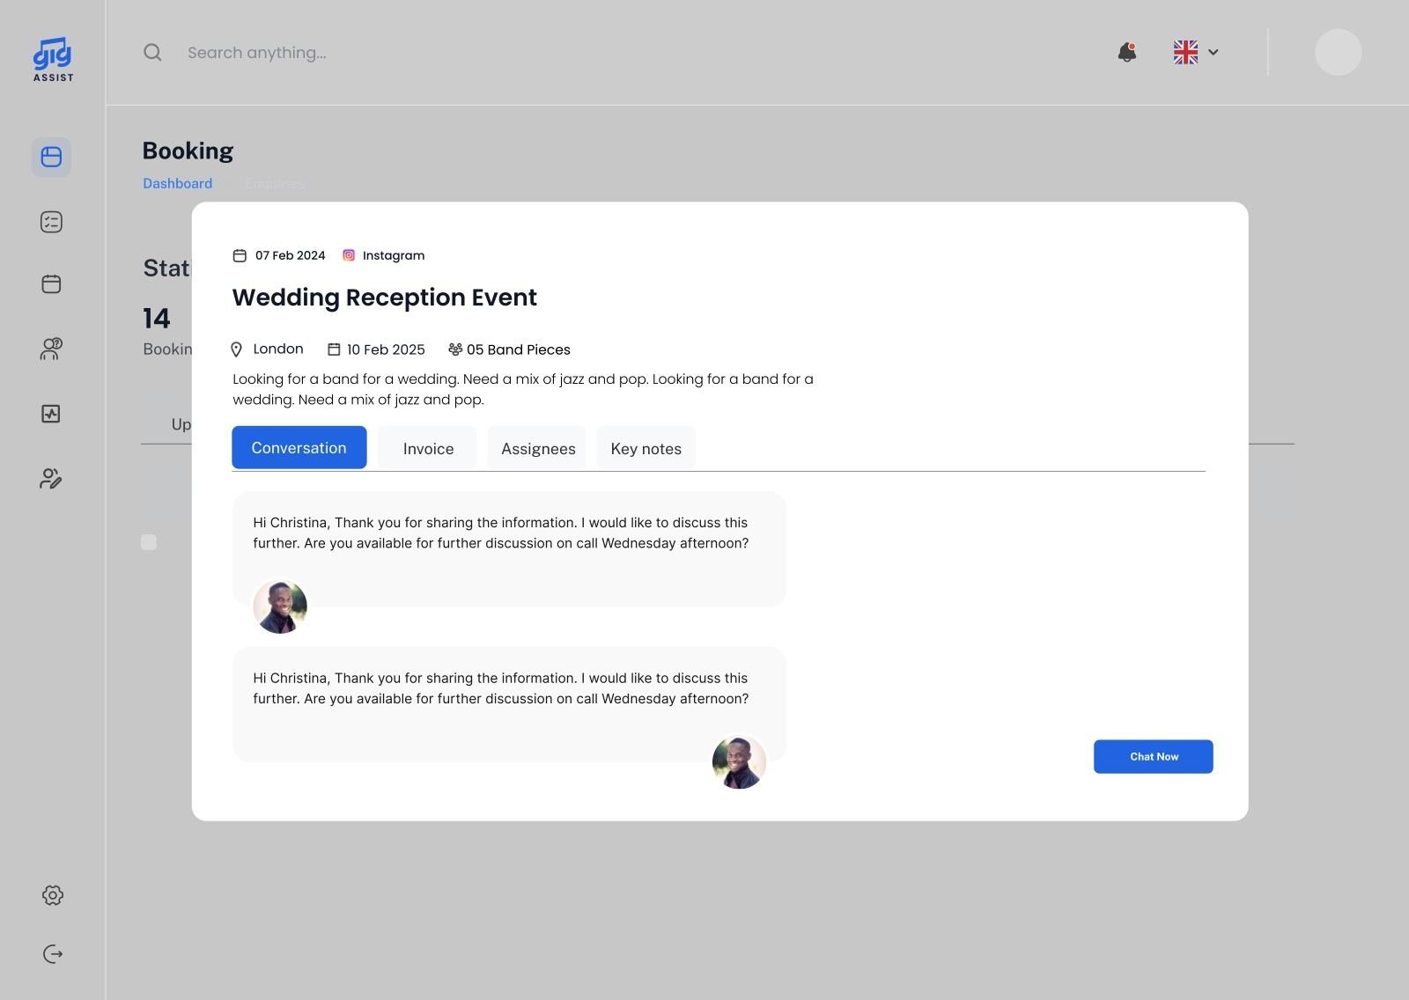Click the London location pin icon
The width and height of the screenshot is (1409, 1000).
[236, 349]
